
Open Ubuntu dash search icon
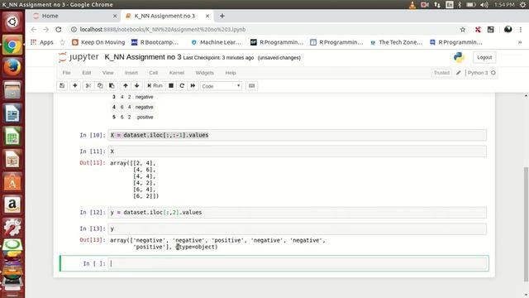pyautogui.click(x=12, y=22)
